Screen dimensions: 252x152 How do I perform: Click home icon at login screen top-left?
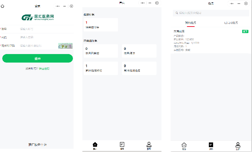[x=3, y=6]
